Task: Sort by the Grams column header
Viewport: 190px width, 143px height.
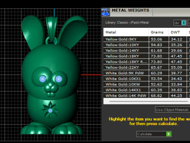Action: [x=159, y=32]
